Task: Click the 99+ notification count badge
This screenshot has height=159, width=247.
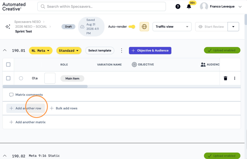Action: click(192, 3)
